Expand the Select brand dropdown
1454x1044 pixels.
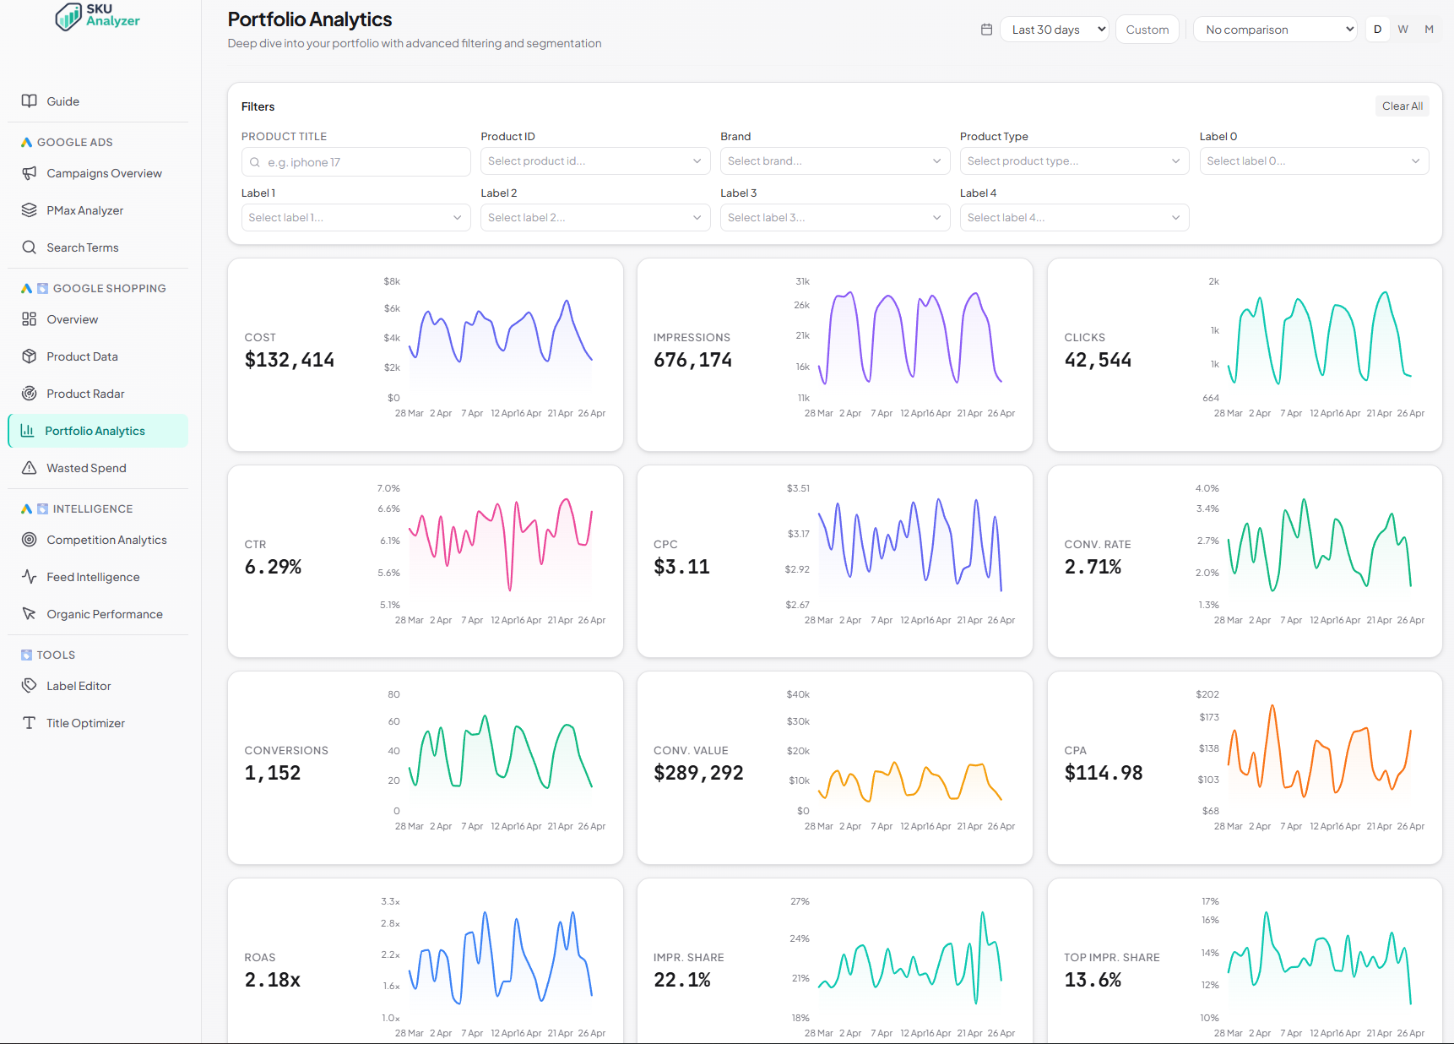tap(835, 161)
